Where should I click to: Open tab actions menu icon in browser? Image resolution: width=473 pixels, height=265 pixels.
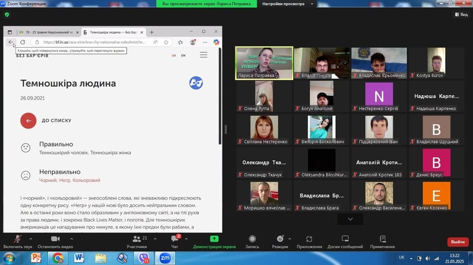(9, 32)
